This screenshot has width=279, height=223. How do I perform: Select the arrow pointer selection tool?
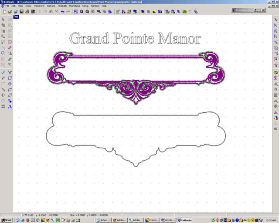click(3, 20)
